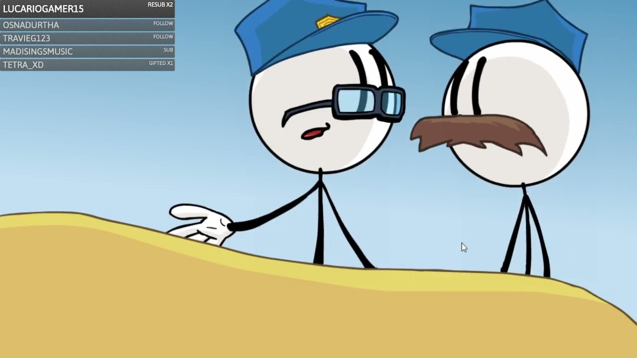
Task: Select the TRAVIEG123 follower row
Action: tap(87, 38)
